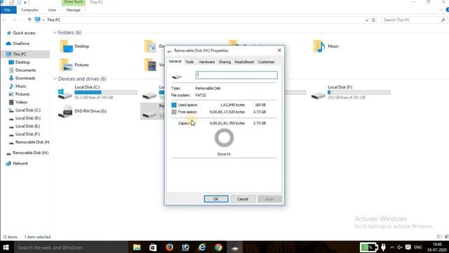Switch to the Sharing tab in Properties
The width and height of the screenshot is (449, 253).
[x=224, y=62]
